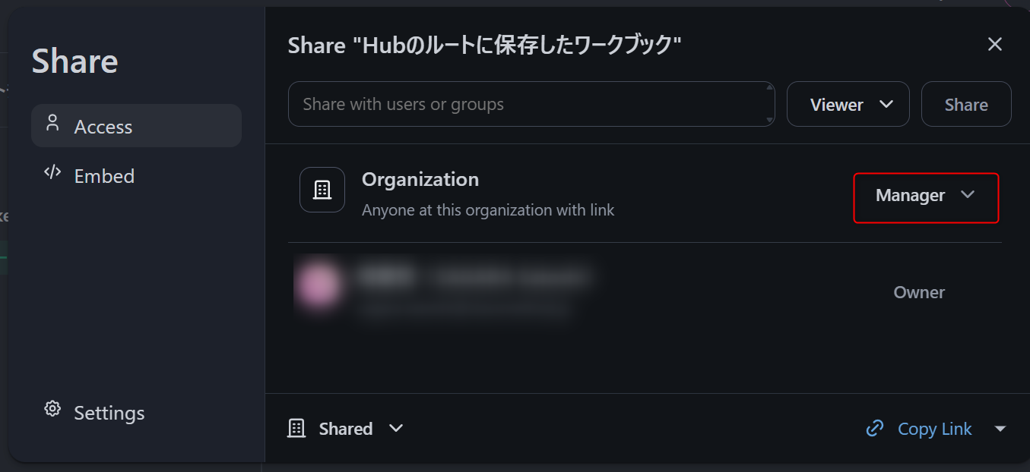Click the blurred owner avatar

[318, 287]
